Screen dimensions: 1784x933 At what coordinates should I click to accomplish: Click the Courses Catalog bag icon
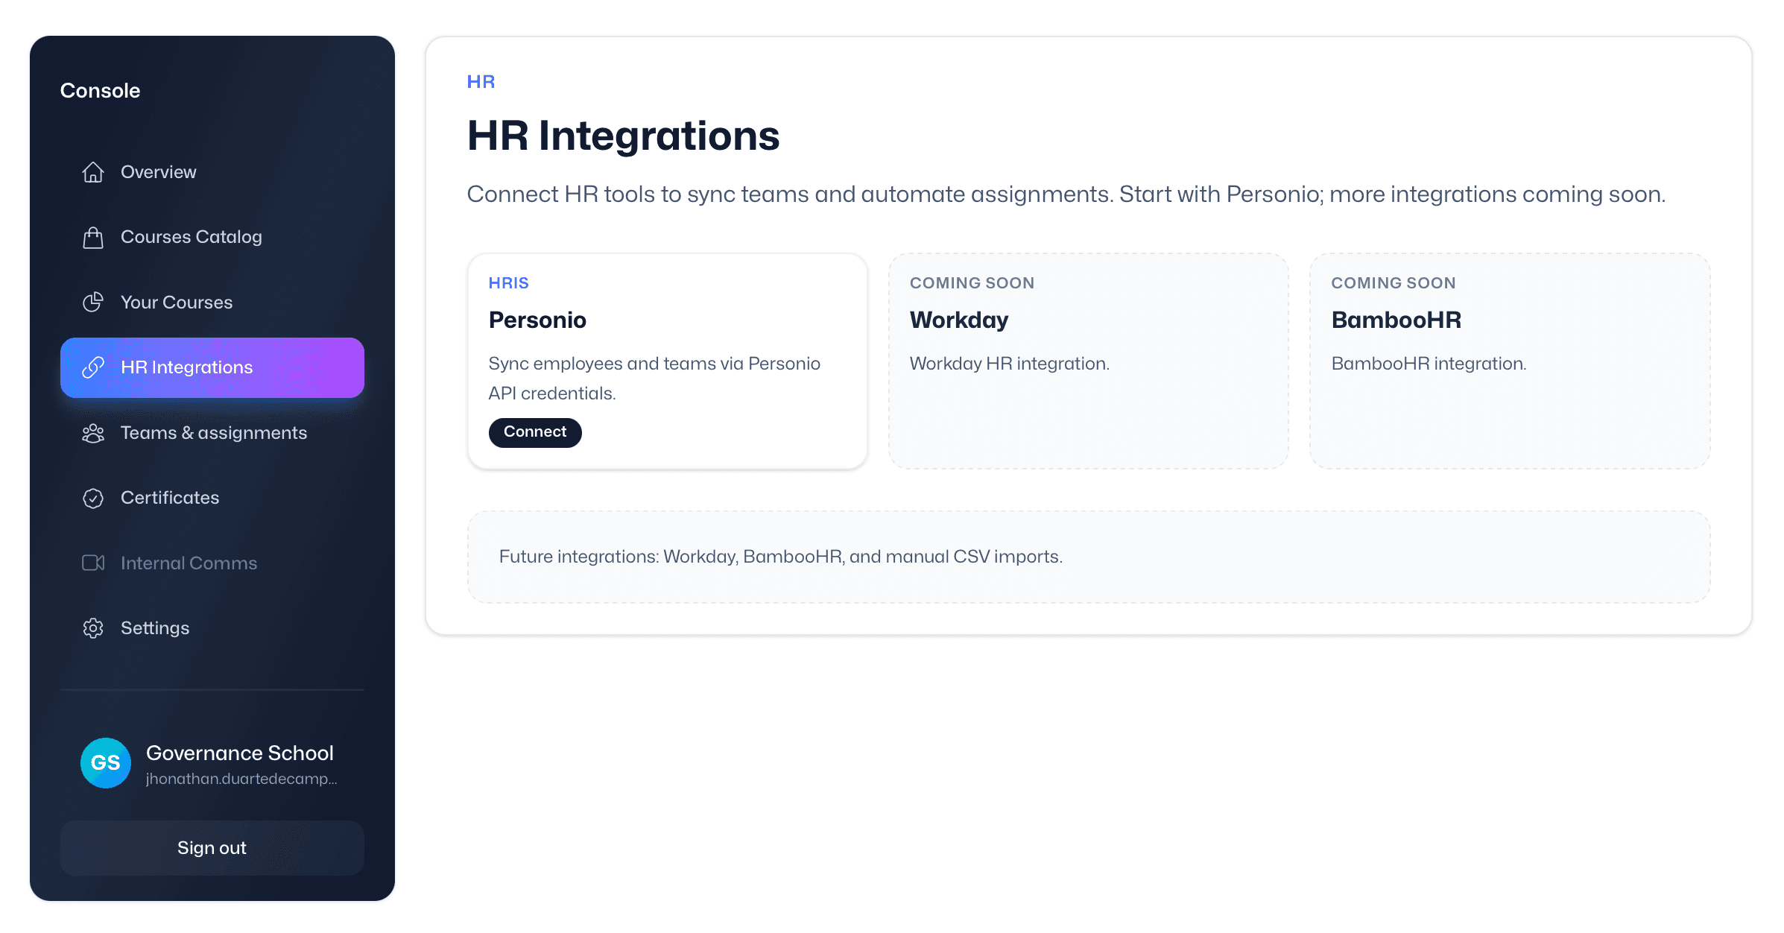(92, 237)
